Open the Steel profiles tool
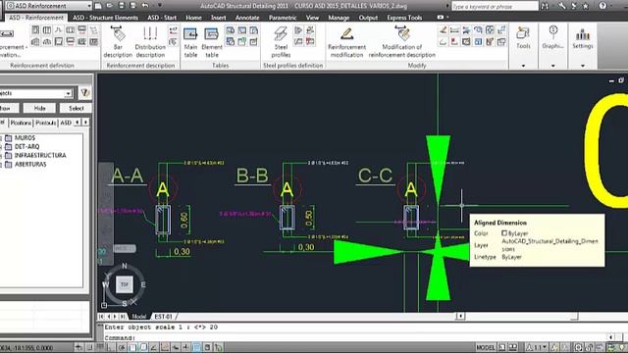Viewport: 628px width, 353px height. tap(281, 42)
